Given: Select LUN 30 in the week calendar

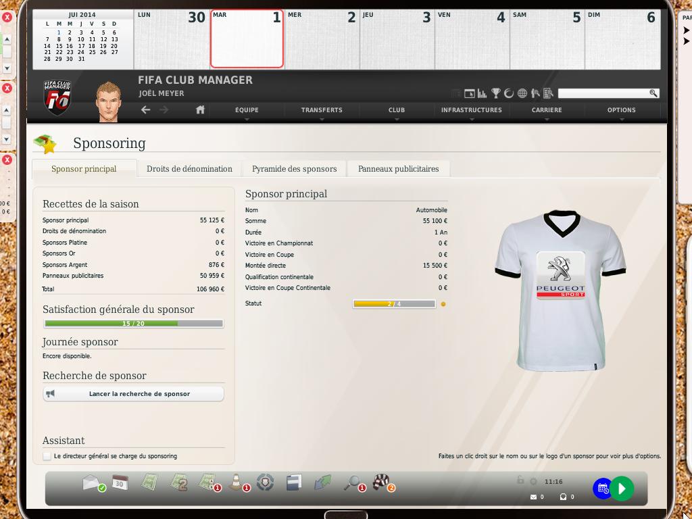Looking at the screenshot, I should pos(171,39).
